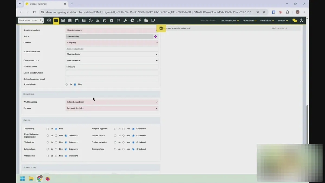Open the Beheer menu
The image size is (325, 183).
click(x=283, y=21)
